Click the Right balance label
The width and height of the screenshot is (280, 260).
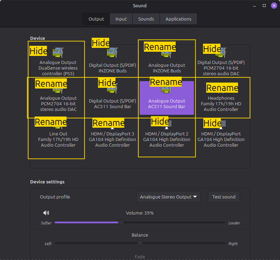(x=233, y=243)
